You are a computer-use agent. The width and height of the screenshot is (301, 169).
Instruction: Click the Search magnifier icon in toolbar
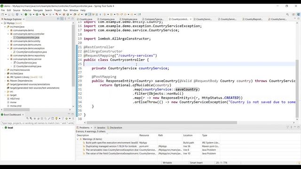[x=287, y=15]
